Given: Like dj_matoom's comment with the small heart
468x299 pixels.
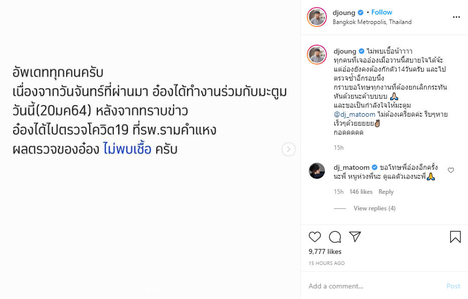Looking at the screenshot, I should click(x=451, y=170).
